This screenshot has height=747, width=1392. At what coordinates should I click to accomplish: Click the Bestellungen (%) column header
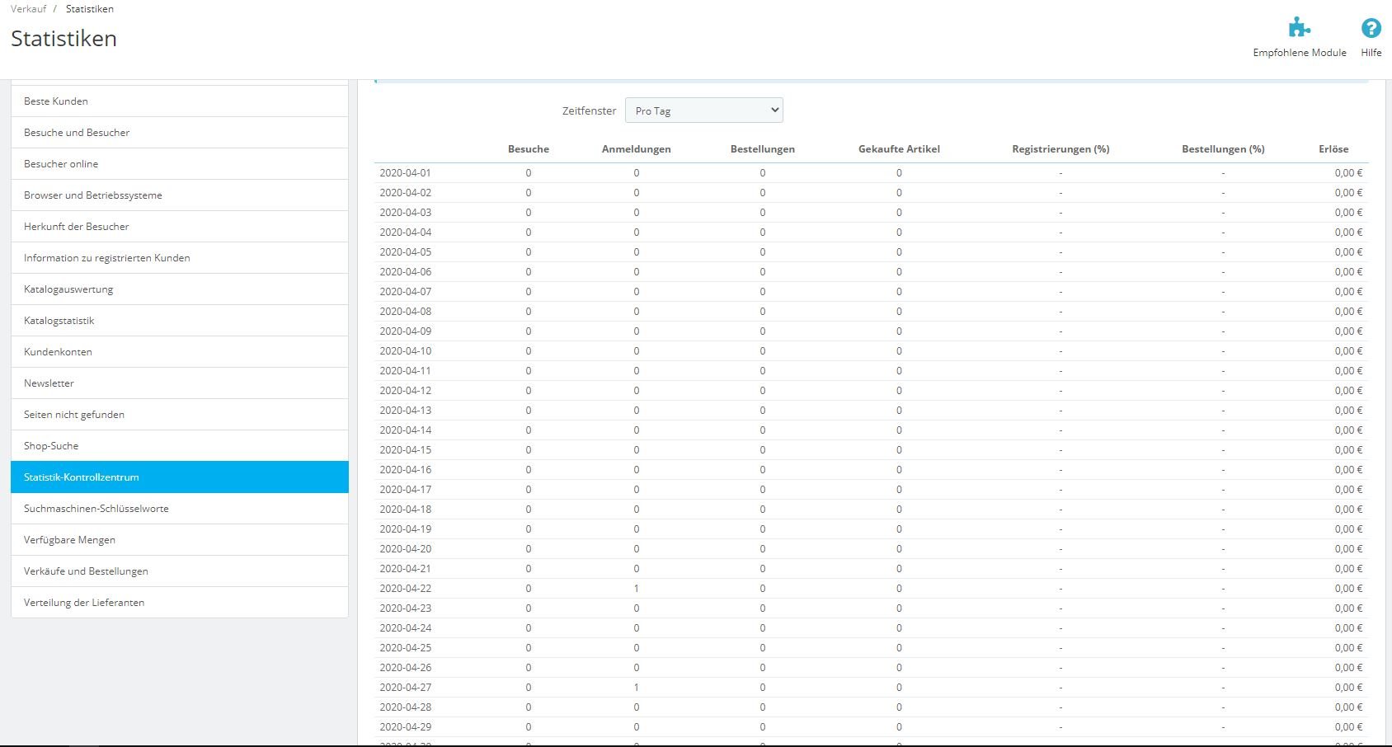pyautogui.click(x=1223, y=149)
